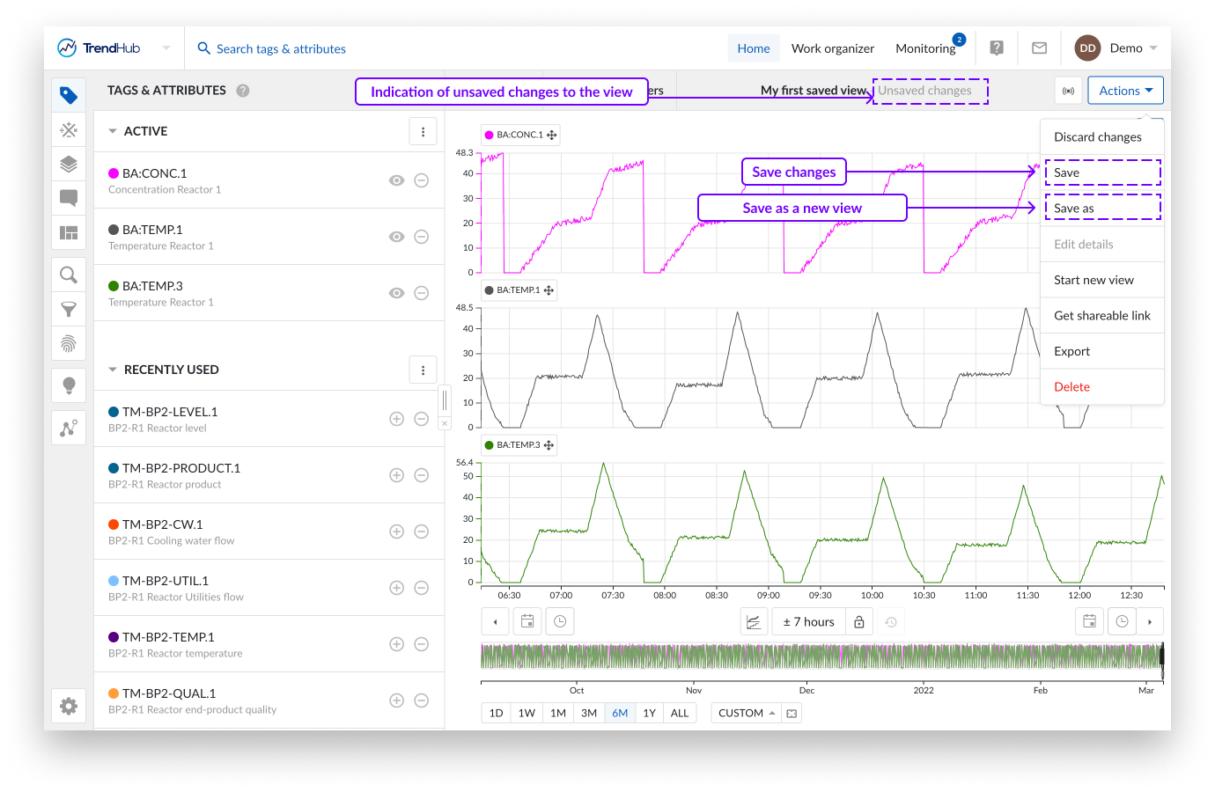Click the magenta BA:CONC.1 color dot

tap(114, 173)
